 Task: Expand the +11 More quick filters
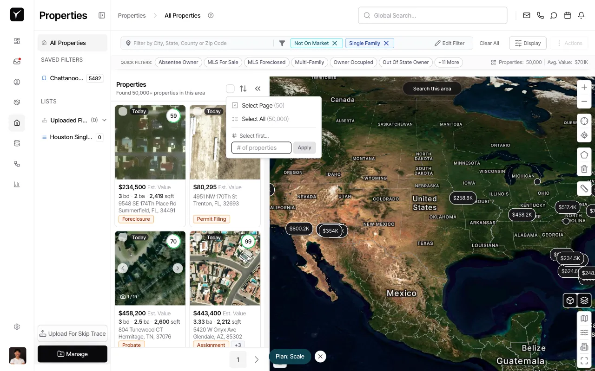pos(448,62)
